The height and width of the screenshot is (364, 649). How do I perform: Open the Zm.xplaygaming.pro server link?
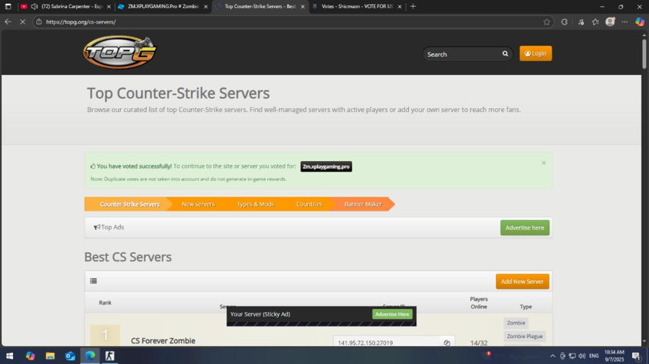pyautogui.click(x=326, y=166)
